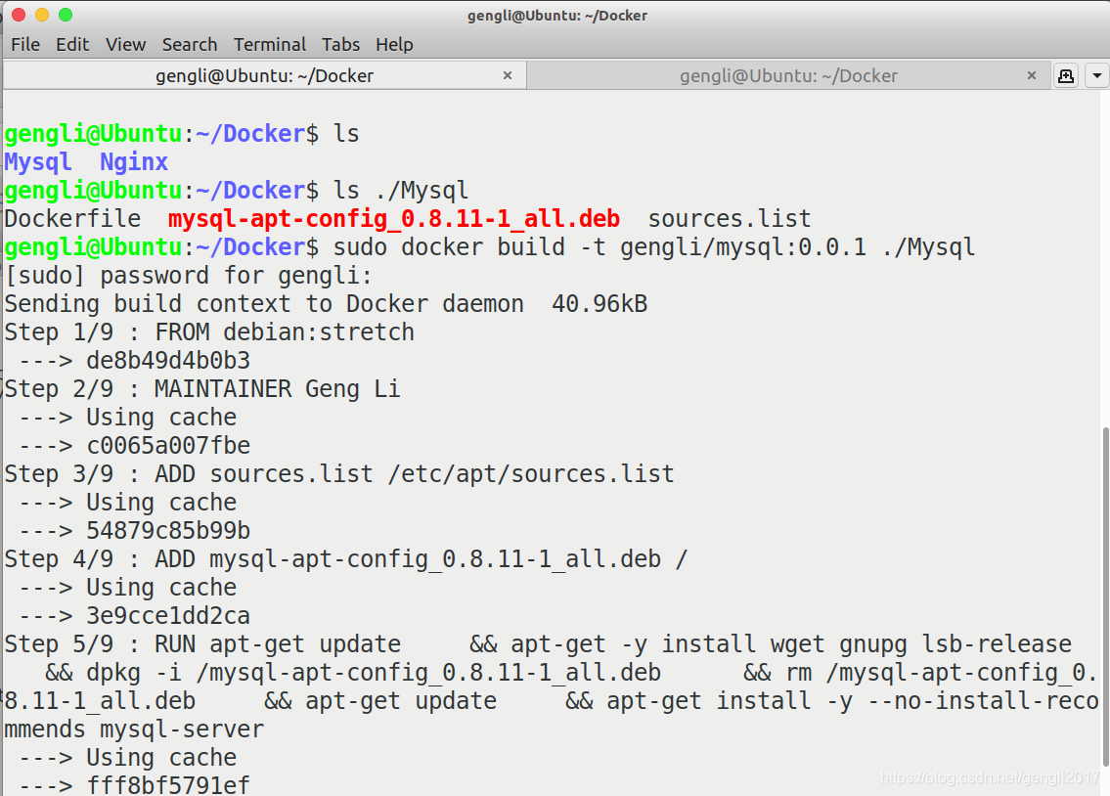1110x796 pixels.
Task: Click 'Sending build context to Docker daemon' line
Action: click(326, 303)
